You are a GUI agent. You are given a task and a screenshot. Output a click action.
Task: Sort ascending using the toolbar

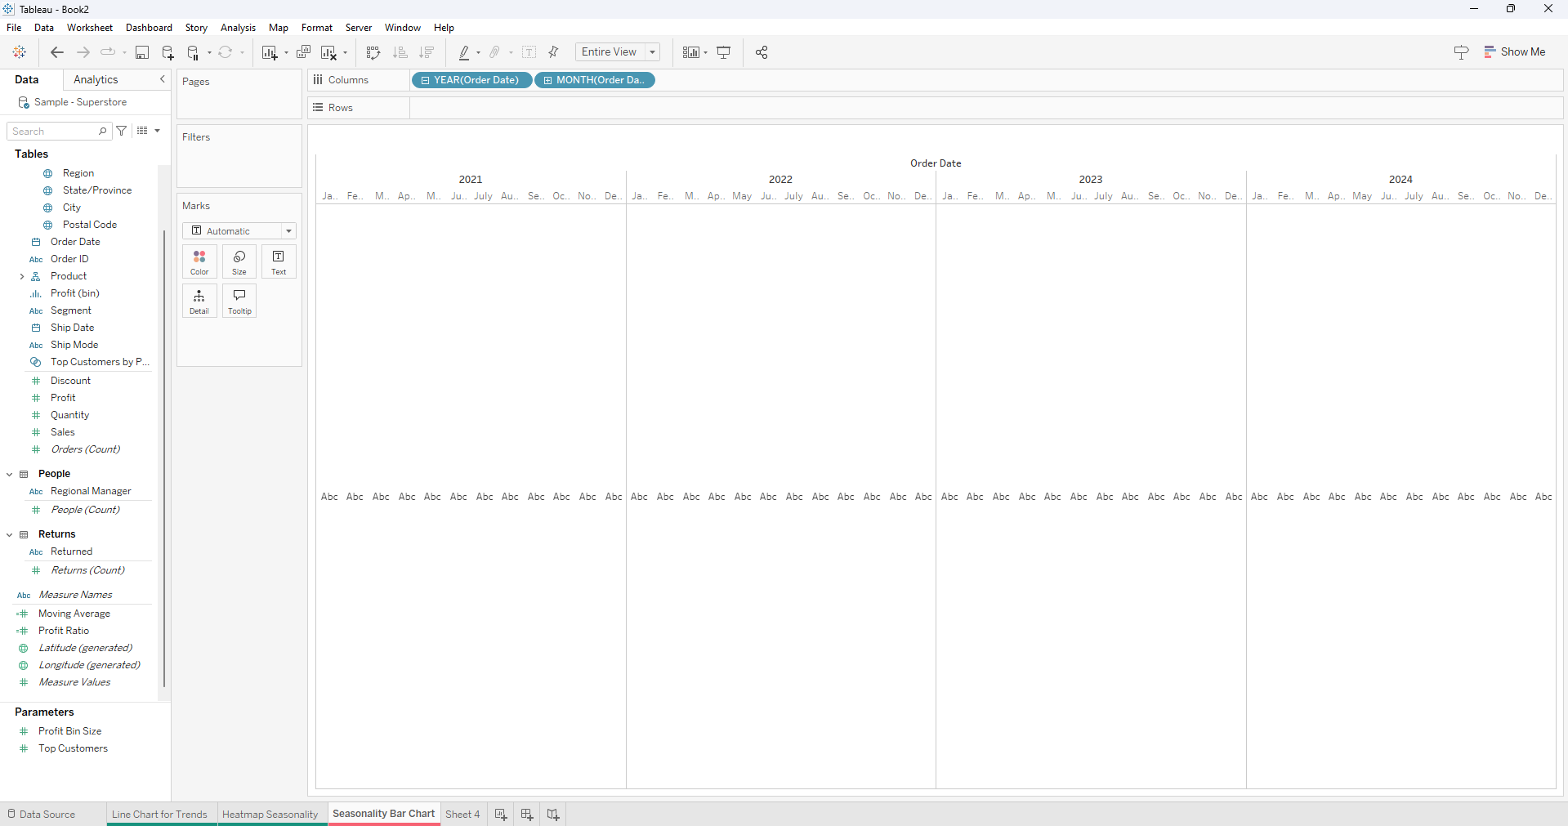pyautogui.click(x=400, y=52)
